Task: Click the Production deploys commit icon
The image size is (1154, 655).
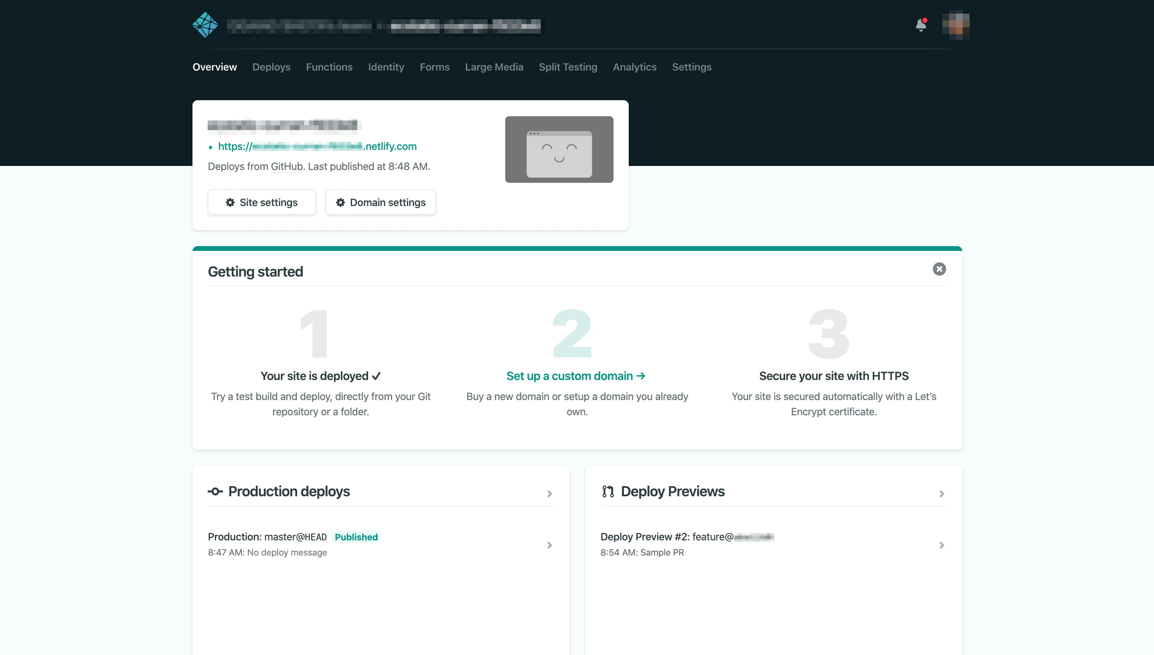Action: (x=215, y=491)
